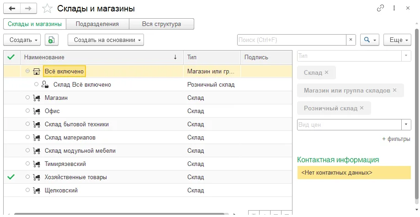The width and height of the screenshot is (420, 217).
Task: Click the row marker of Склад Всё включено
Action: [x=37, y=84]
